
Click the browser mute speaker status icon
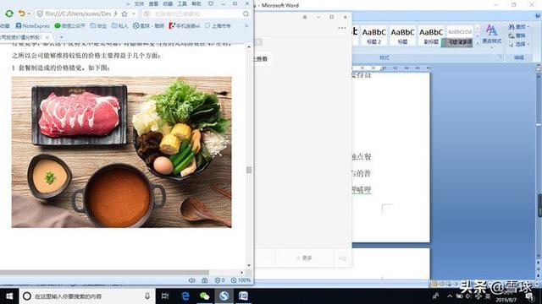coord(192,280)
